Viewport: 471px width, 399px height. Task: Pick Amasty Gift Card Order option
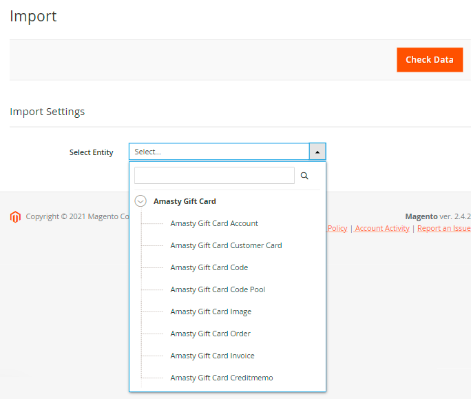[x=210, y=334]
